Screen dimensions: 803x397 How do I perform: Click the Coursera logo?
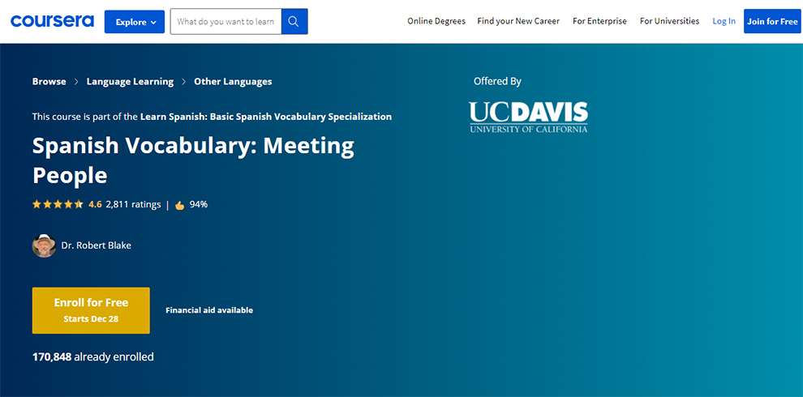point(52,22)
